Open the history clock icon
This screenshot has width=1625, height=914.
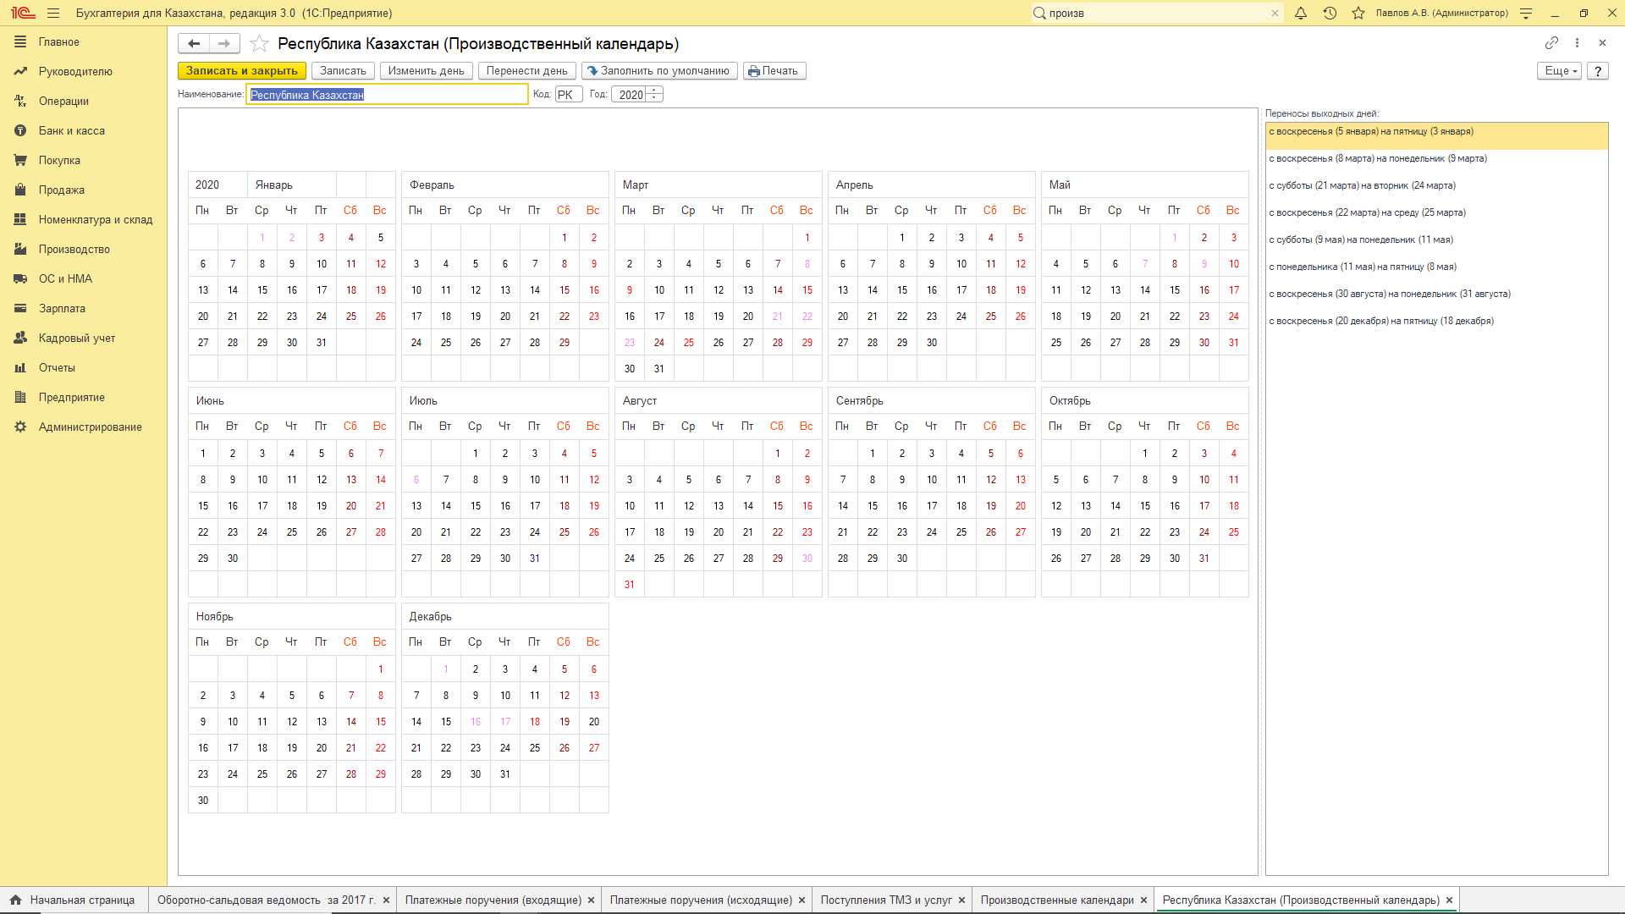tap(1330, 14)
